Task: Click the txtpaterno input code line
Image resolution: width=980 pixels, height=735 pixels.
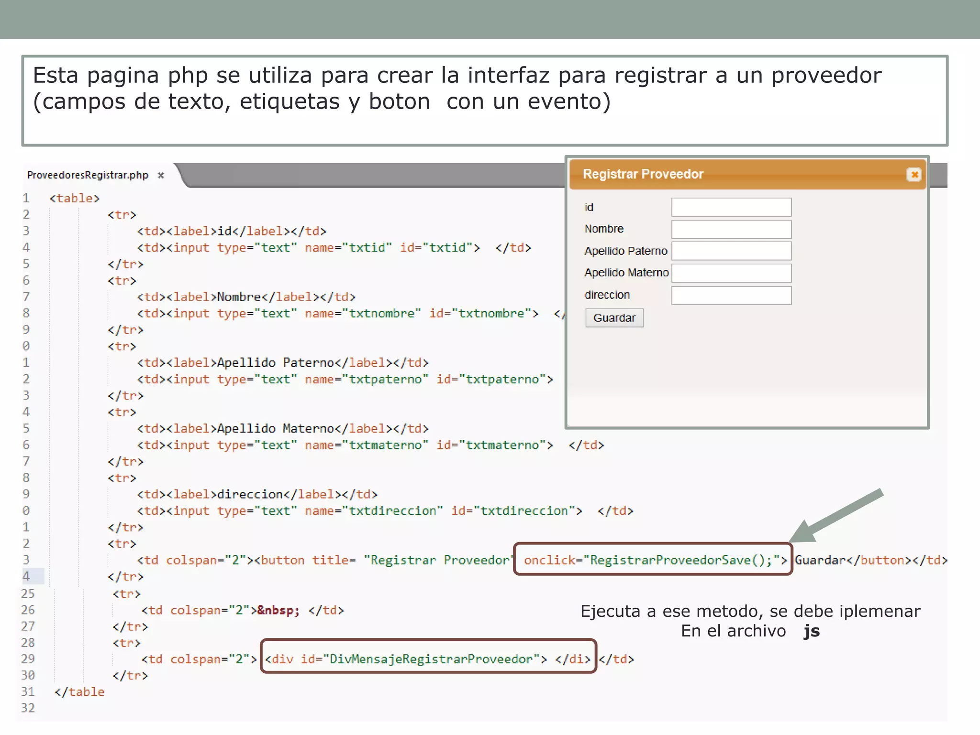Action: [x=345, y=379]
